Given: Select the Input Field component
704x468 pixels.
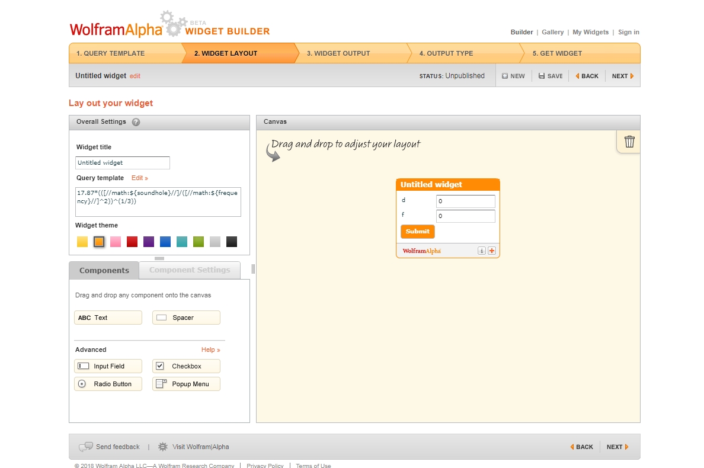Looking at the screenshot, I should click(108, 366).
